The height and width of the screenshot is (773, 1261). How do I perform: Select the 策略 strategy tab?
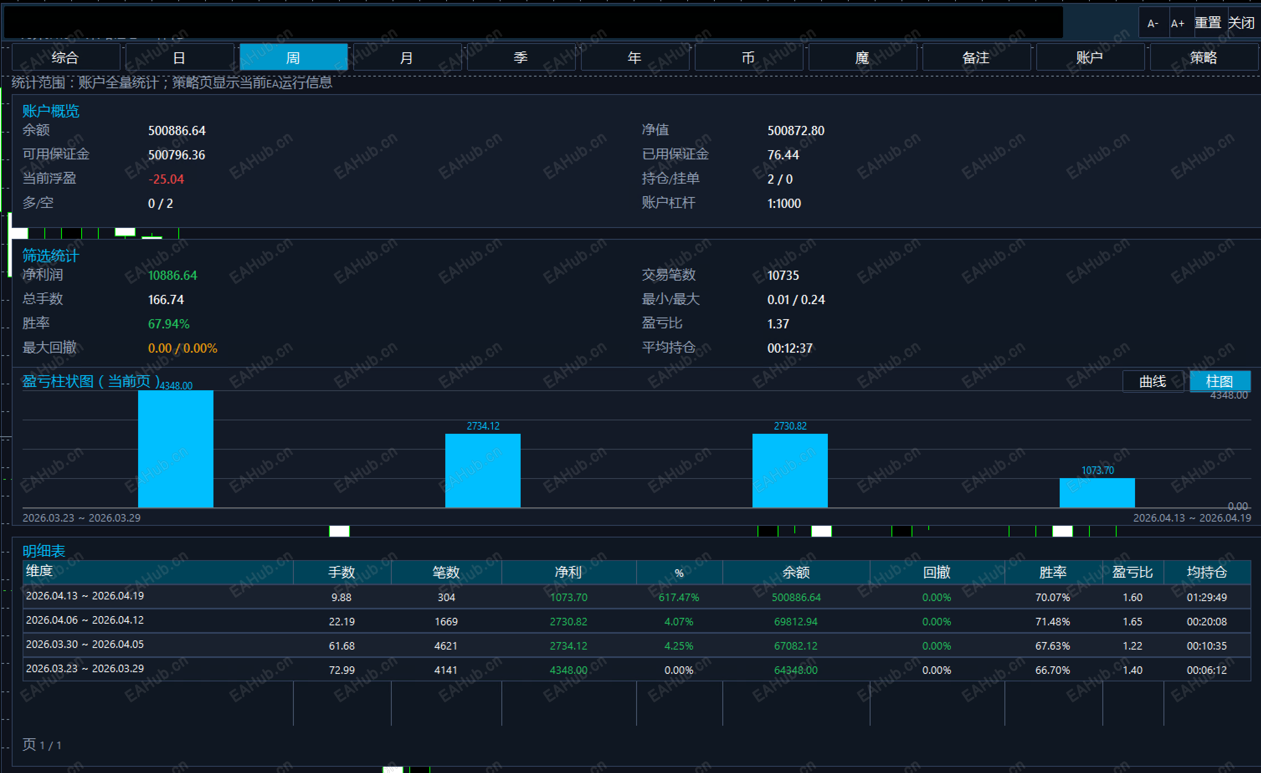(1204, 57)
